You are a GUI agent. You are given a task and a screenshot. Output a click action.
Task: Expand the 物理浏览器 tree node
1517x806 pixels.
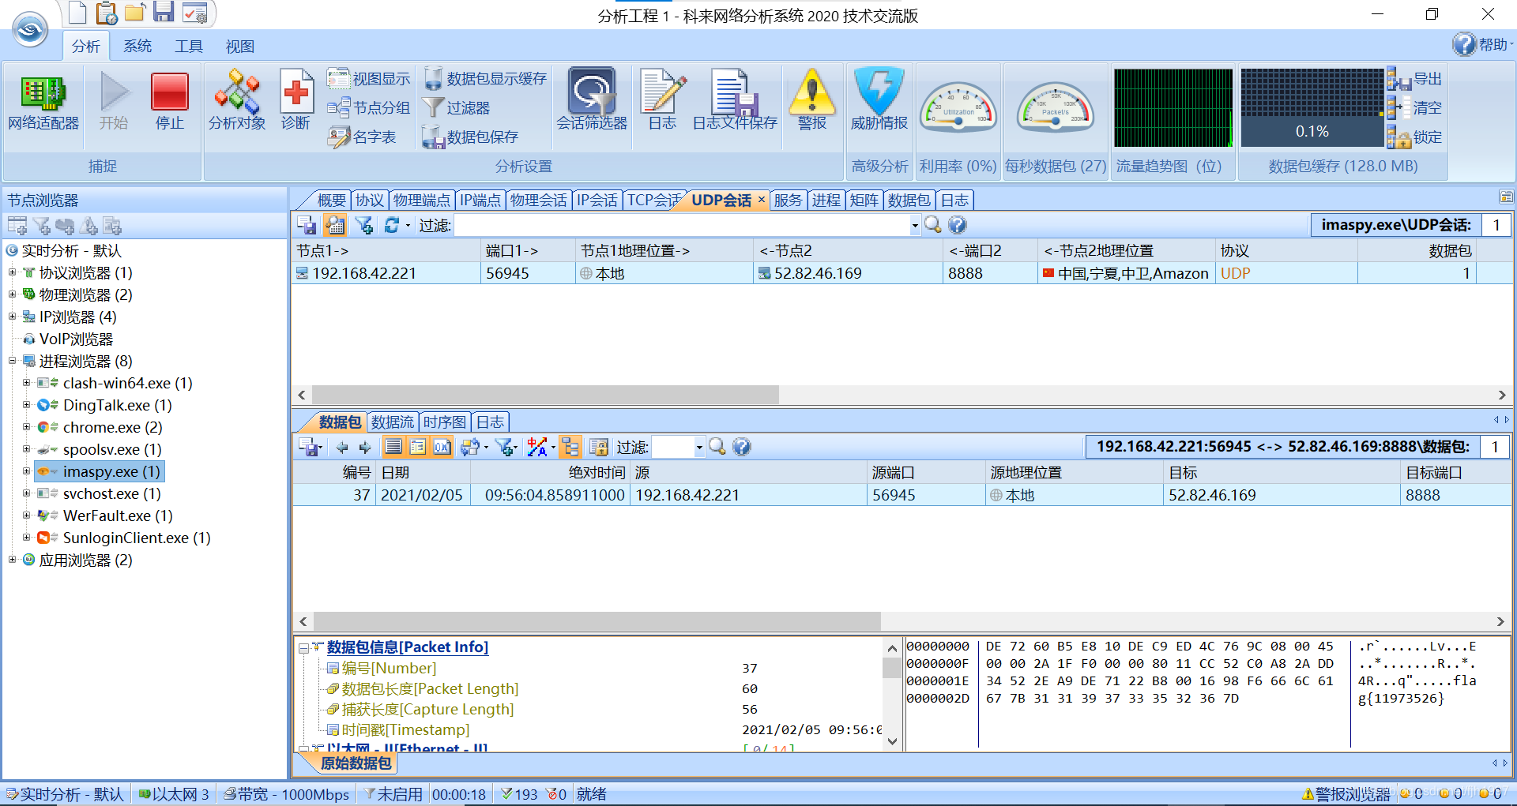pos(12,294)
